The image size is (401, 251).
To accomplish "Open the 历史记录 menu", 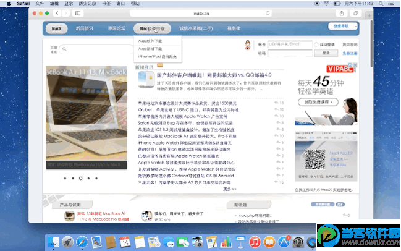I will (x=88, y=4).
